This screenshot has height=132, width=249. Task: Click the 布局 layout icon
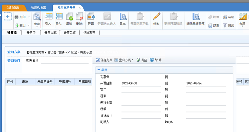(243, 16)
